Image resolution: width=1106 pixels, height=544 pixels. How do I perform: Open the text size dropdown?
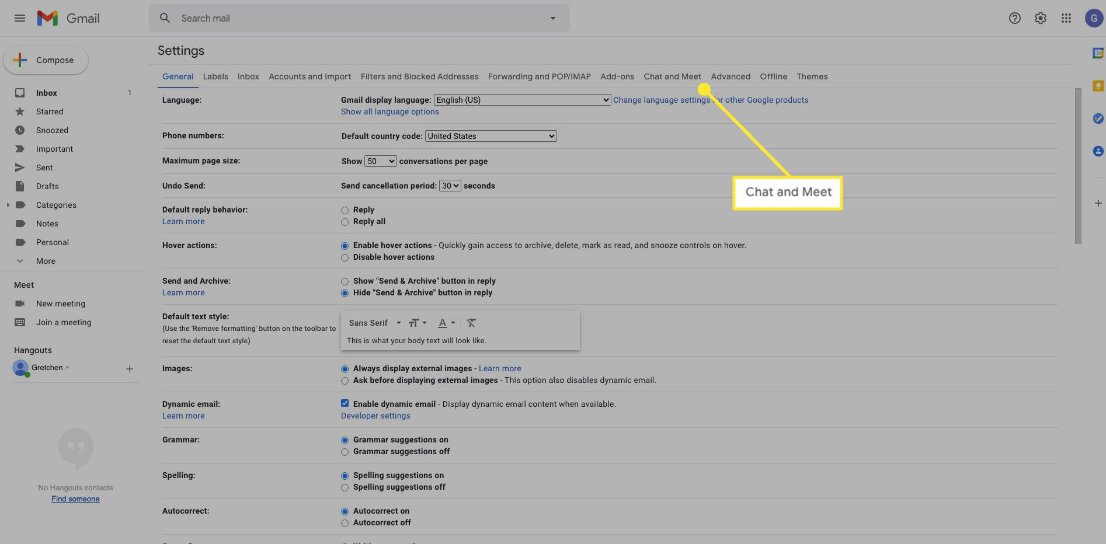click(x=418, y=323)
